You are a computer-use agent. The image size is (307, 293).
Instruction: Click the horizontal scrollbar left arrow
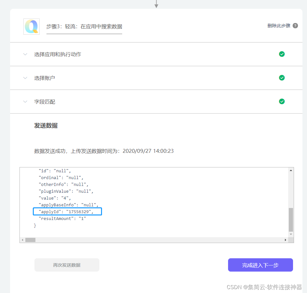tap(22, 240)
